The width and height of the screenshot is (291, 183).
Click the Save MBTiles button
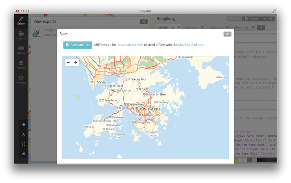point(78,45)
